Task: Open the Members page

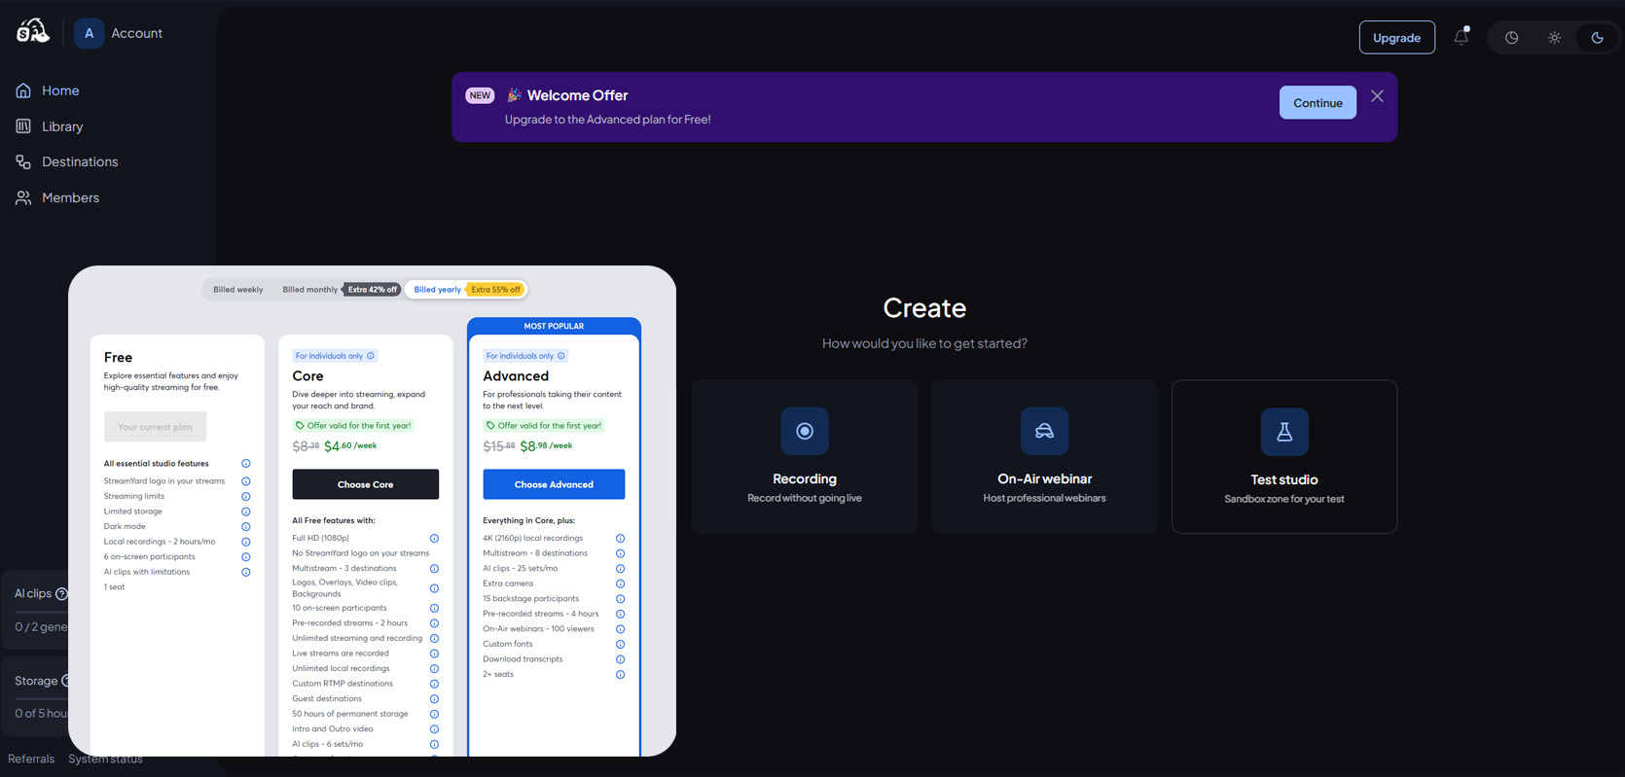Action: (x=70, y=197)
